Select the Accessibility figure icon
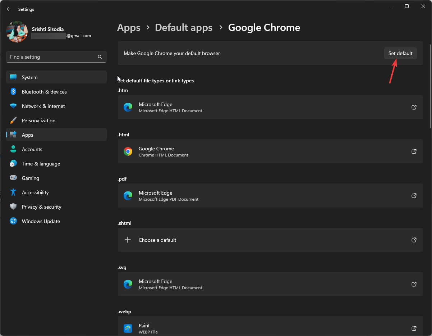The width and height of the screenshot is (432, 336). click(13, 192)
